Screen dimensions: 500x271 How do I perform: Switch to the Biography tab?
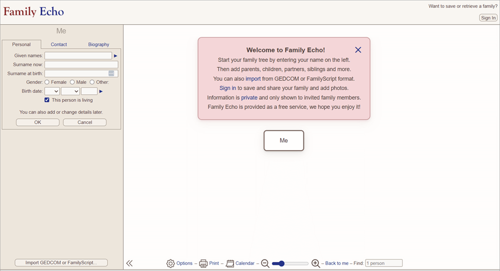point(98,44)
